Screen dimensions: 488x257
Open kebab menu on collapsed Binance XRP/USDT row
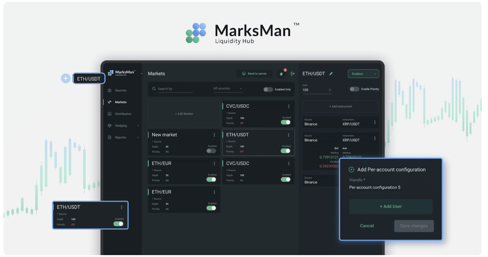tap(375, 122)
